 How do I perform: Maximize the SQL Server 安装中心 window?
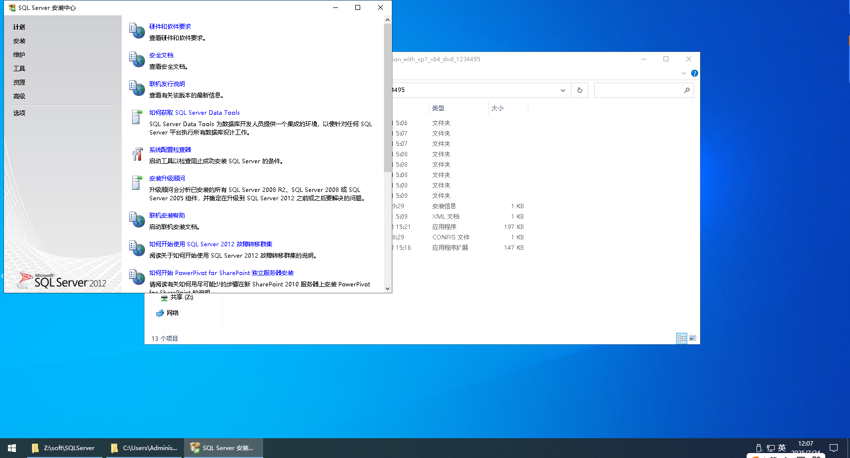358,7
